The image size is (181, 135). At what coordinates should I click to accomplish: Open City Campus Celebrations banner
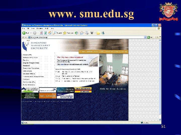pyautogui.click(x=30, y=90)
